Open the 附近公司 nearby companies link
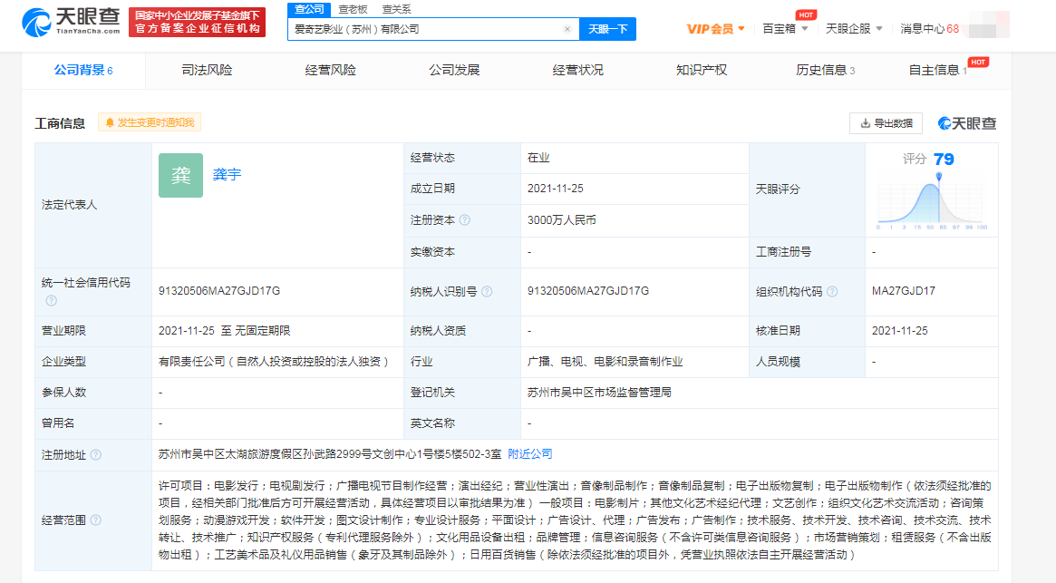This screenshot has height=583, width=1056. tap(530, 454)
